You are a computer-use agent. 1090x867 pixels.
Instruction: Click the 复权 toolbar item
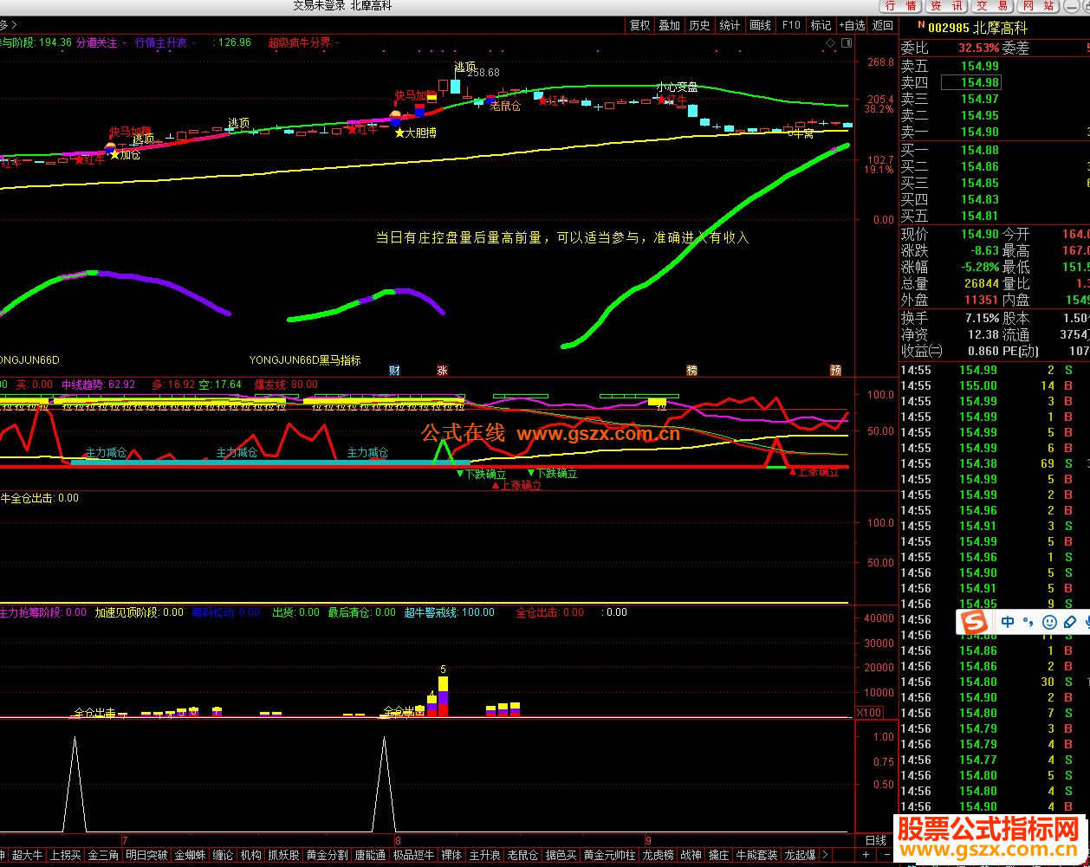click(x=639, y=25)
